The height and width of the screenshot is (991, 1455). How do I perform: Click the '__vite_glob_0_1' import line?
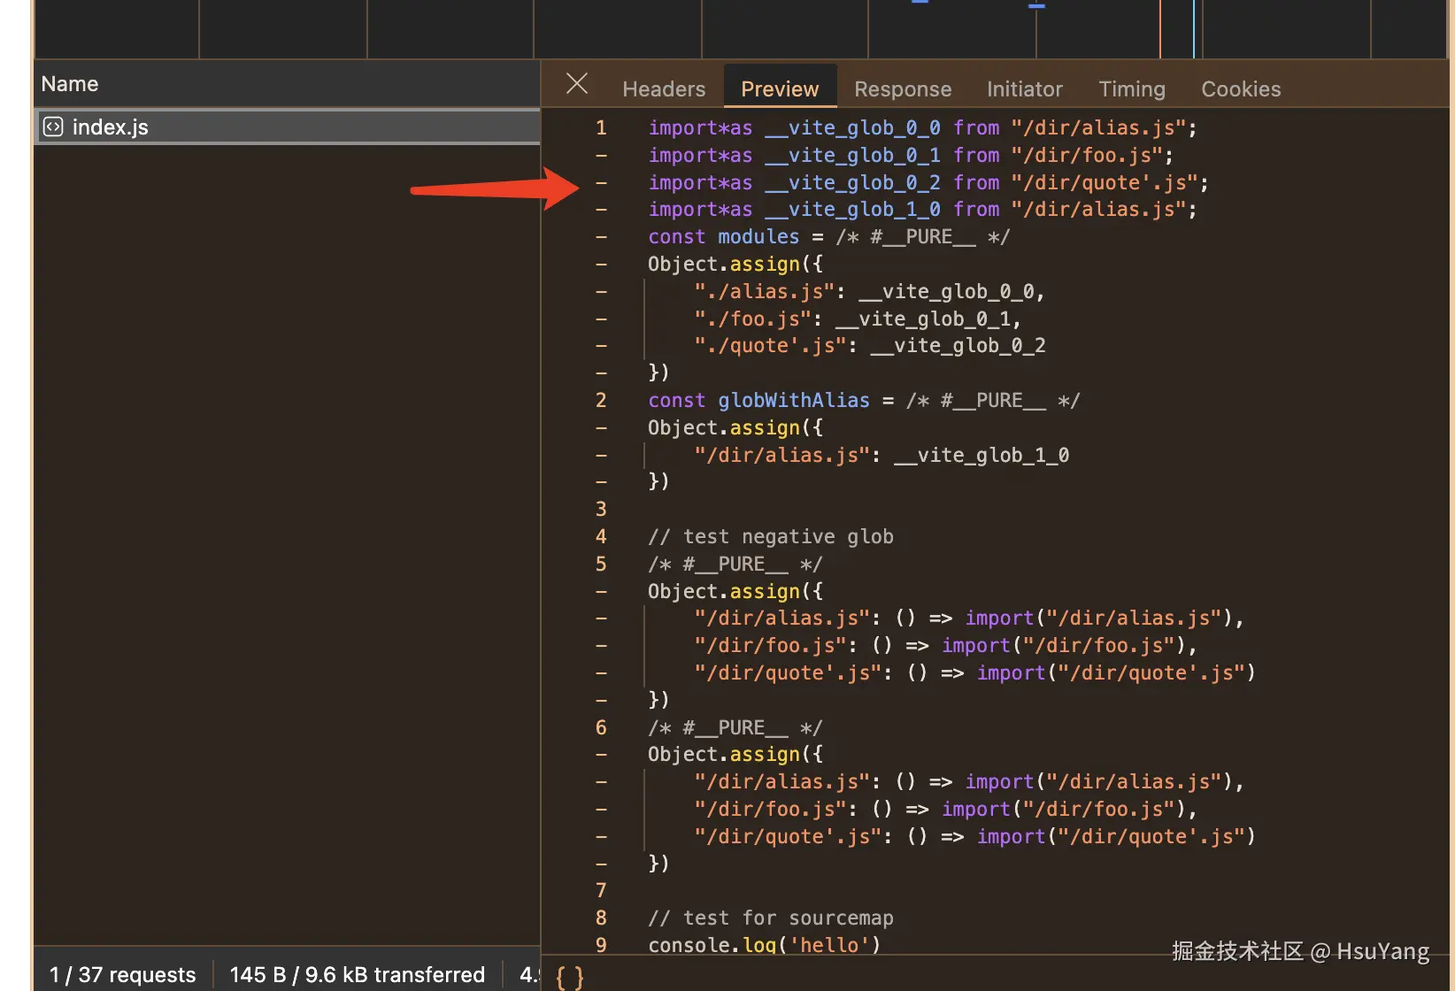911,156
